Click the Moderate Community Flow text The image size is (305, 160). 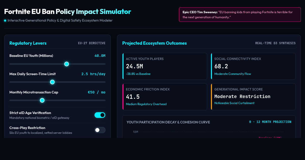[x=233, y=74]
